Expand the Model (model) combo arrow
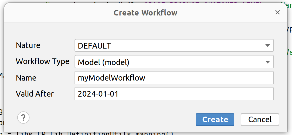The height and width of the screenshot is (135, 292). coord(268,62)
